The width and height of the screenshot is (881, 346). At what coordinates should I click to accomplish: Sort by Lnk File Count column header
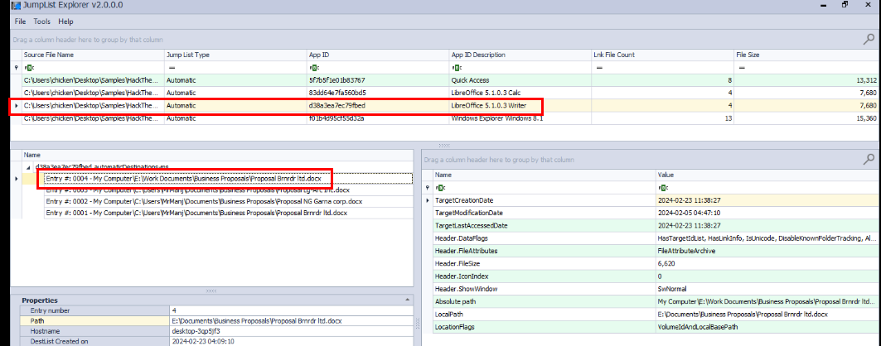662,55
